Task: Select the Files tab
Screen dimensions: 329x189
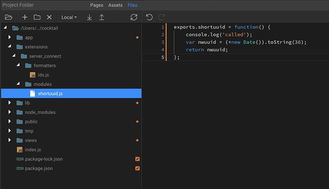Action: point(133,5)
